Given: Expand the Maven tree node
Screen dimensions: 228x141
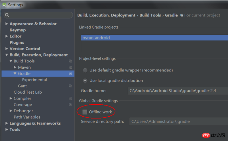Looking at the screenshot, I should click(15, 67).
